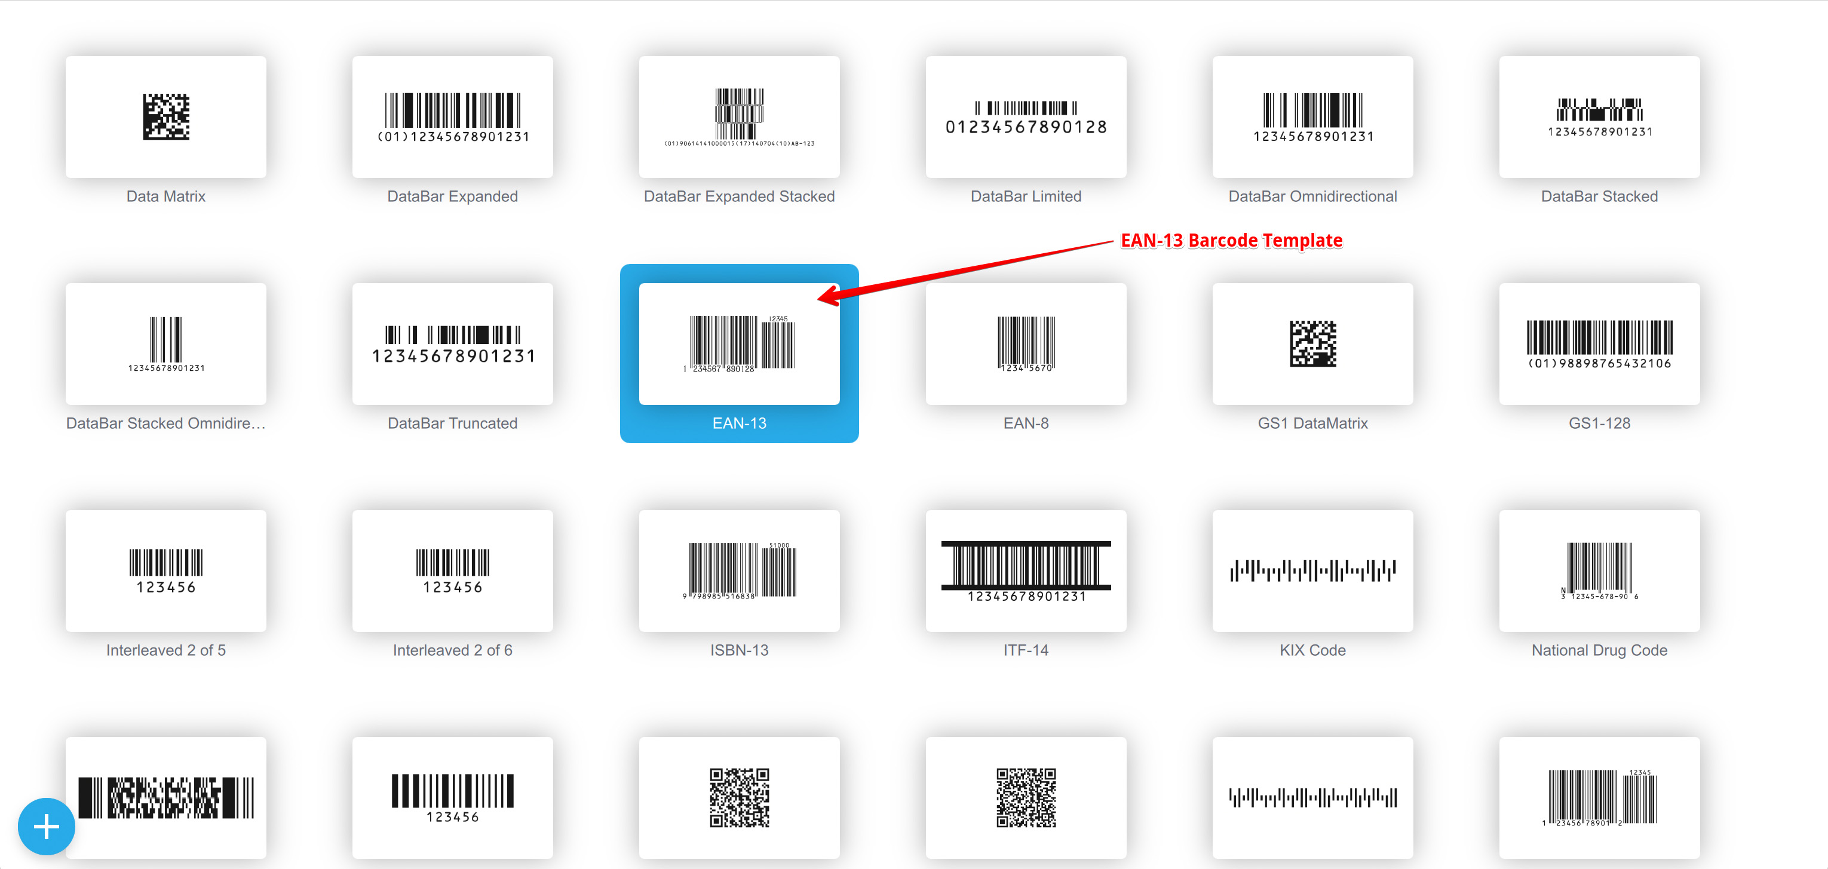Pick the DataBar Omnidirectional template

[1312, 117]
